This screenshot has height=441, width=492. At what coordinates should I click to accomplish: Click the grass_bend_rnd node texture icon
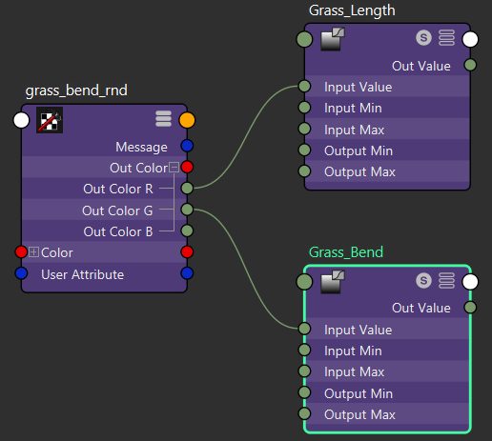tap(50, 120)
